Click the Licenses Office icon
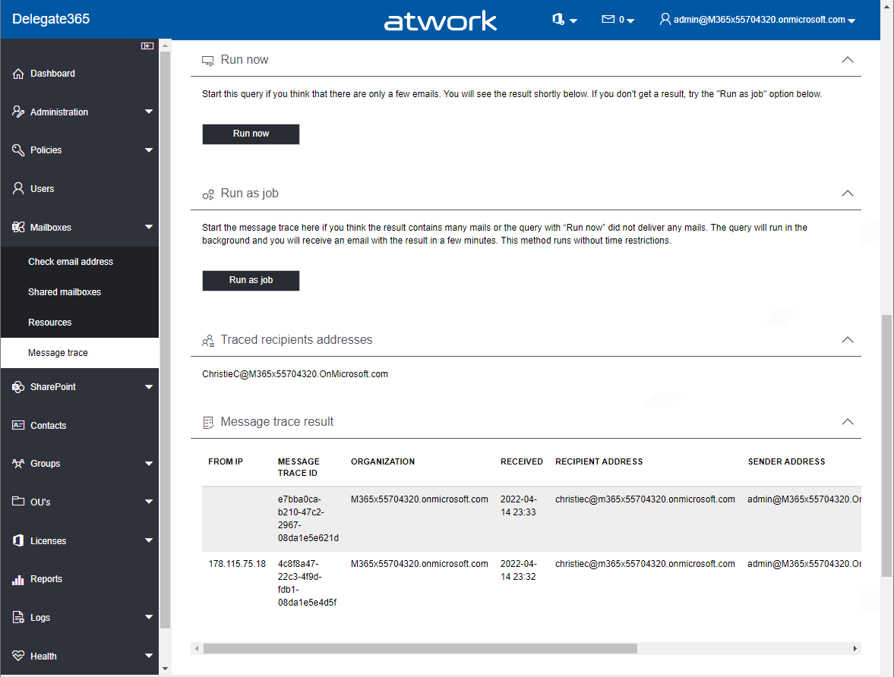 point(19,540)
